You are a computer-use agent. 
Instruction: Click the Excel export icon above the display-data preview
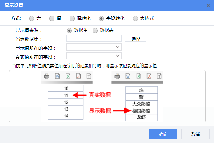click(x=139, y=76)
